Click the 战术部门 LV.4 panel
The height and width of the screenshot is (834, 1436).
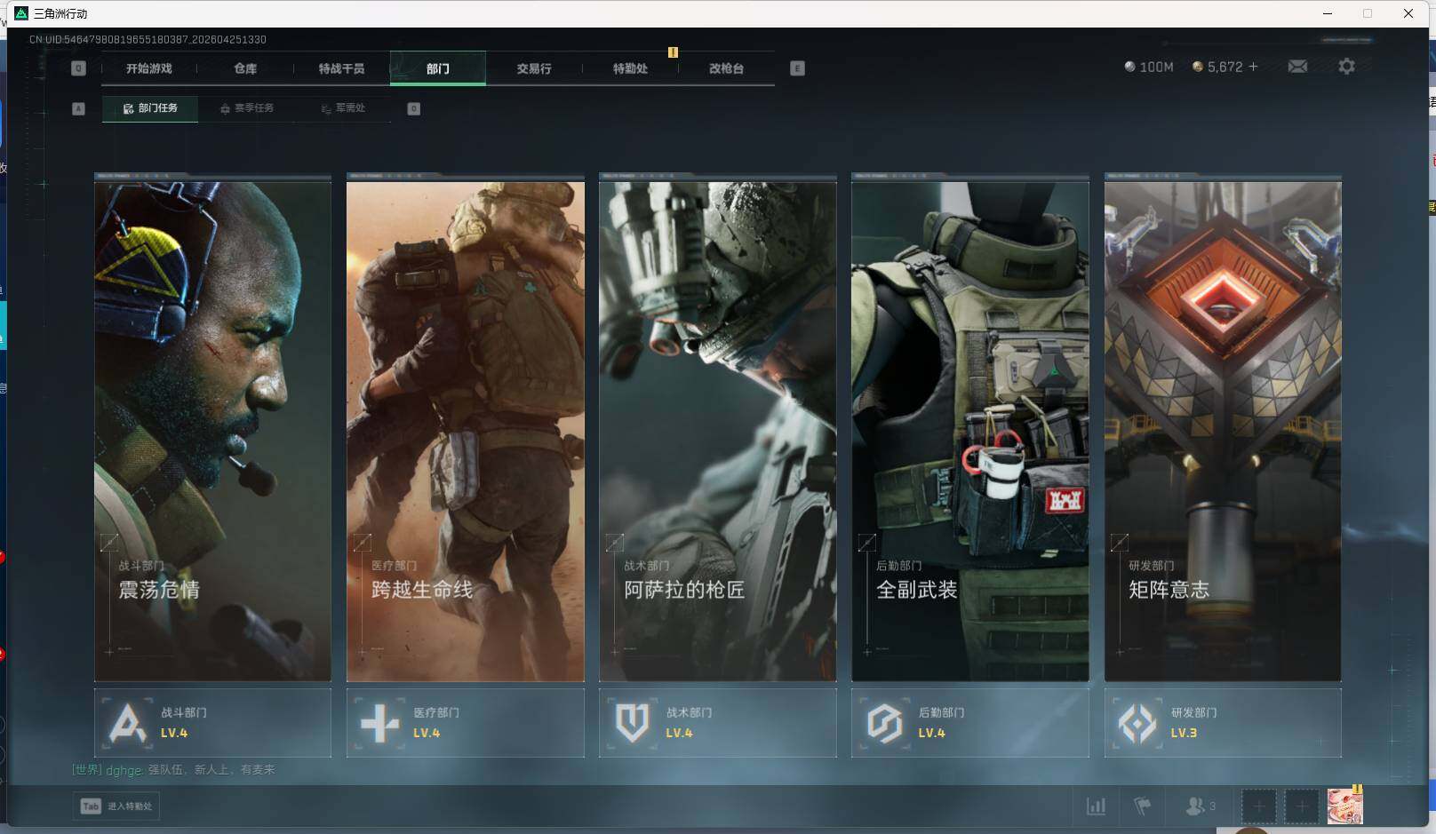718,723
